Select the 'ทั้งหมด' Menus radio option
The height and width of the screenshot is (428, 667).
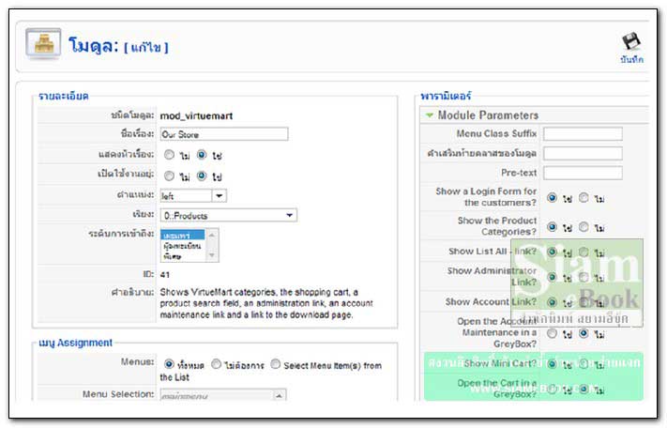click(169, 364)
